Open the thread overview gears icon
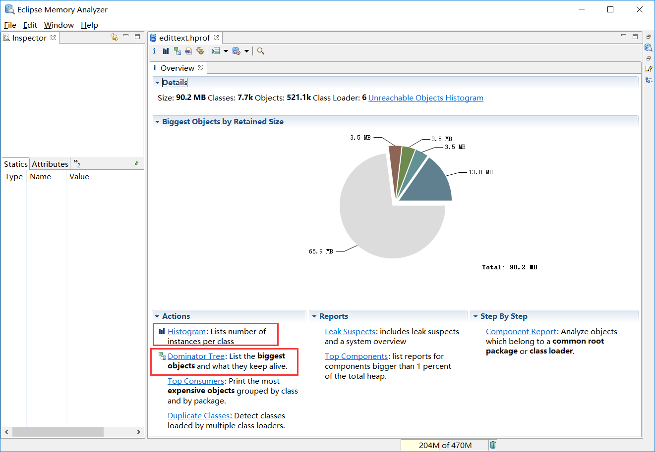655x452 pixels. coord(200,51)
